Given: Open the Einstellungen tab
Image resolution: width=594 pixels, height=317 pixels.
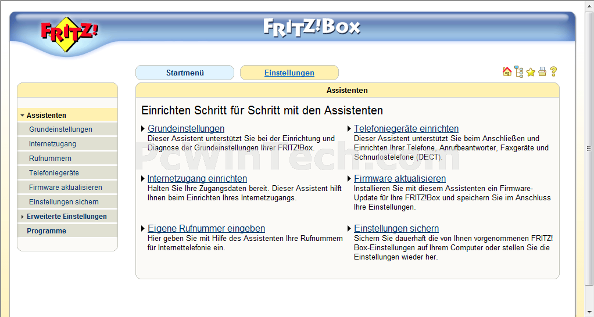Looking at the screenshot, I should click(289, 73).
